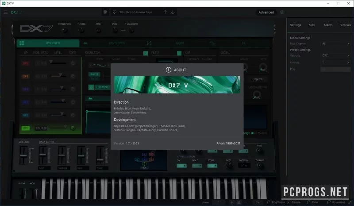Screen dimensions: 354x206
Task: Click the Advanced button
Action: click(x=266, y=12)
